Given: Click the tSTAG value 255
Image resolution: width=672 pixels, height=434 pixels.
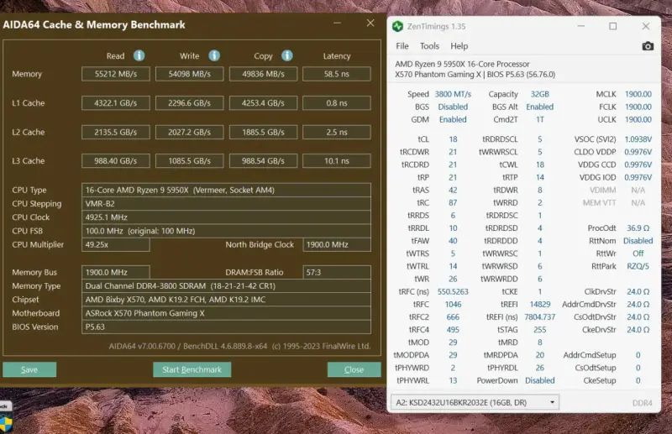Looking at the screenshot, I should [x=539, y=329].
